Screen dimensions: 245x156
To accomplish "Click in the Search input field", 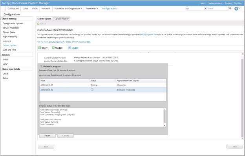I will (217, 9).
